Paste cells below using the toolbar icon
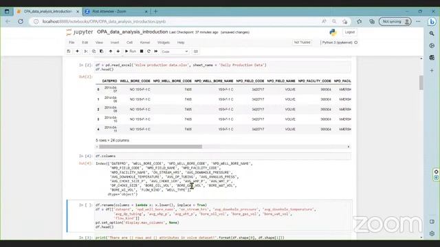The width and height of the screenshot is (440, 247). tap(102, 51)
